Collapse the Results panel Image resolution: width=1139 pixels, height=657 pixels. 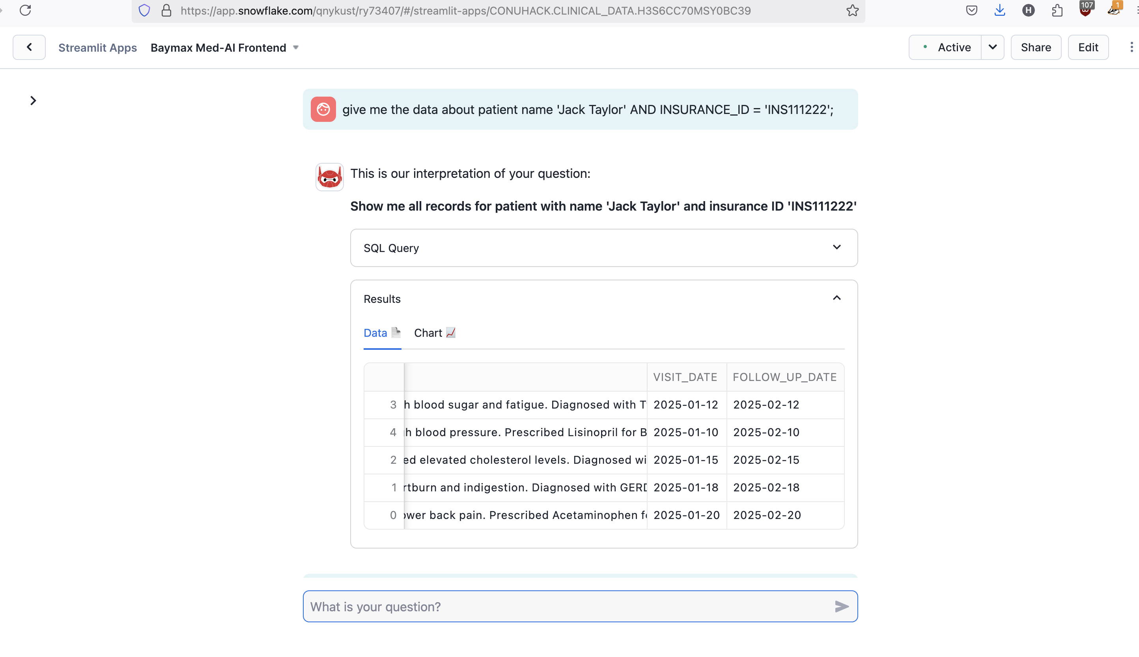(x=836, y=298)
